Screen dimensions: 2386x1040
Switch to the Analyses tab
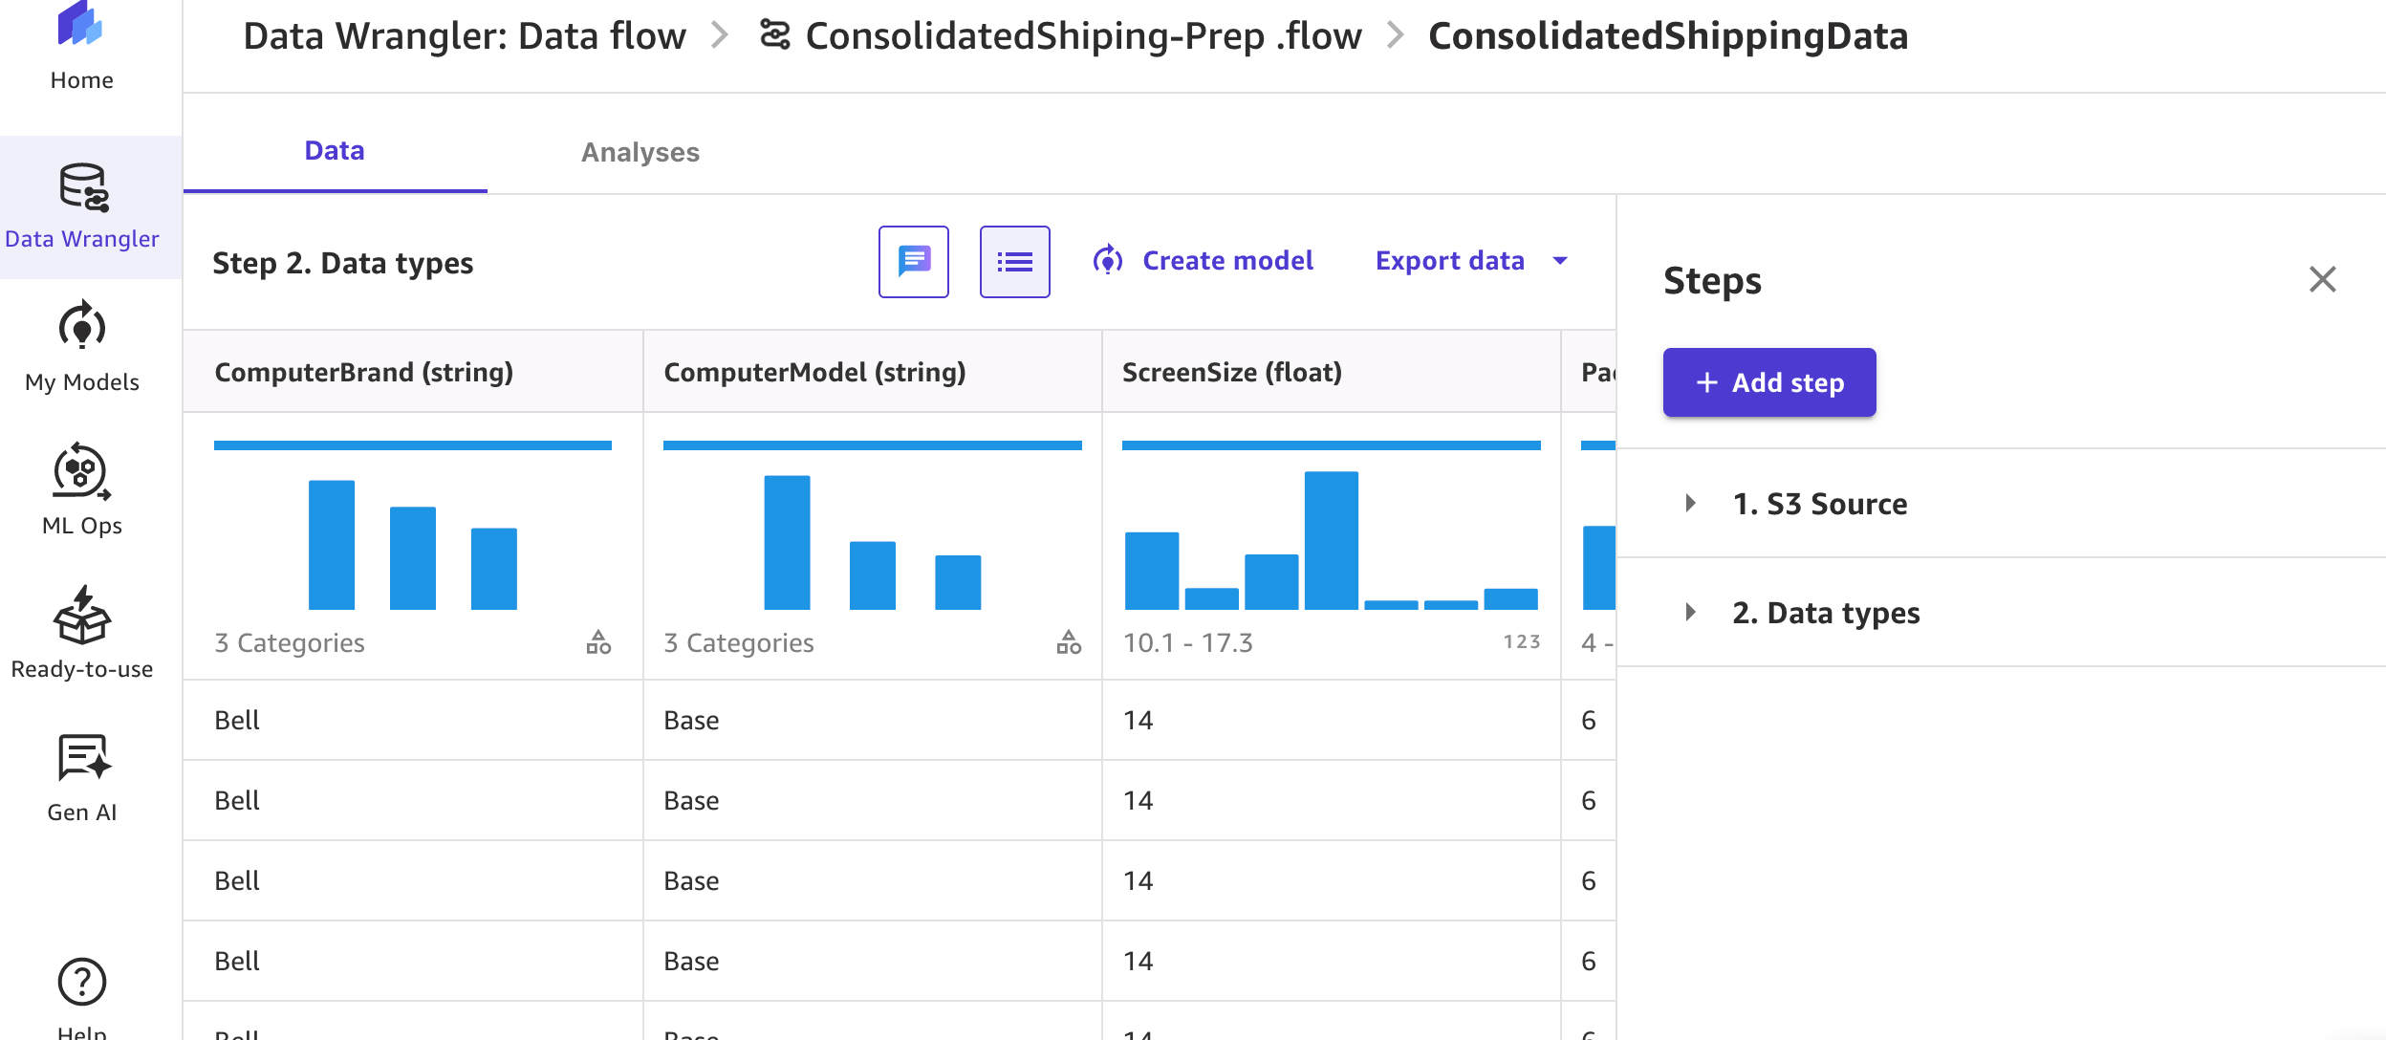coord(640,152)
